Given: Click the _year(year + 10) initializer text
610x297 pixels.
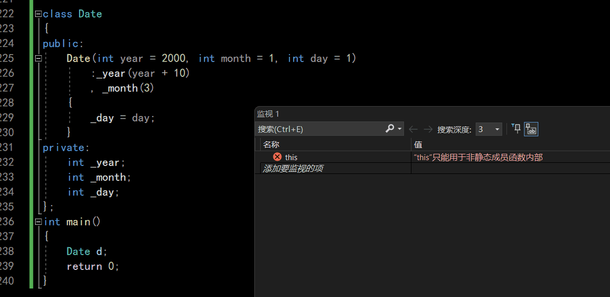Looking at the screenshot, I should point(143,73).
